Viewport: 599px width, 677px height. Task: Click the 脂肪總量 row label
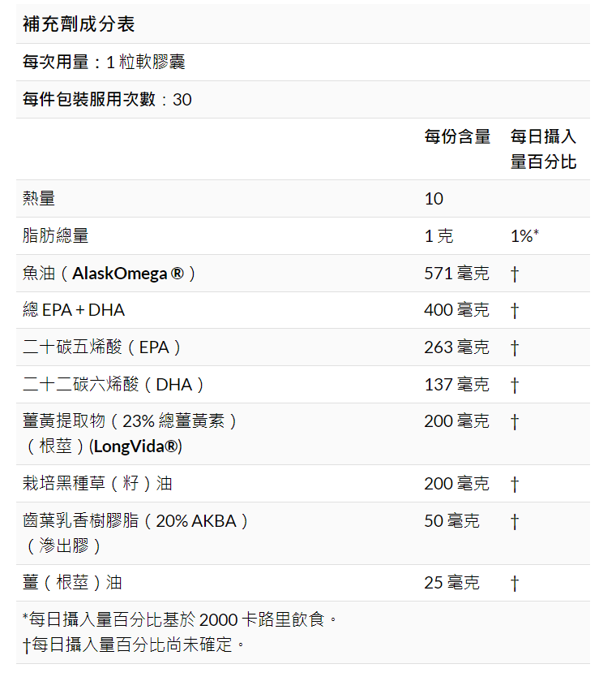coord(56,235)
